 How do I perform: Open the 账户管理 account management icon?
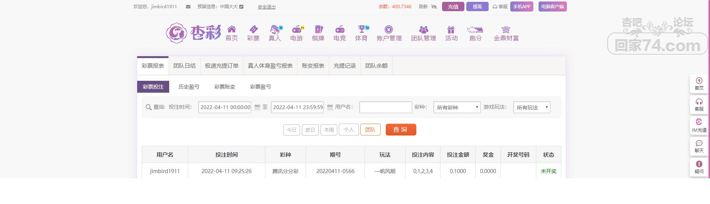(x=389, y=29)
